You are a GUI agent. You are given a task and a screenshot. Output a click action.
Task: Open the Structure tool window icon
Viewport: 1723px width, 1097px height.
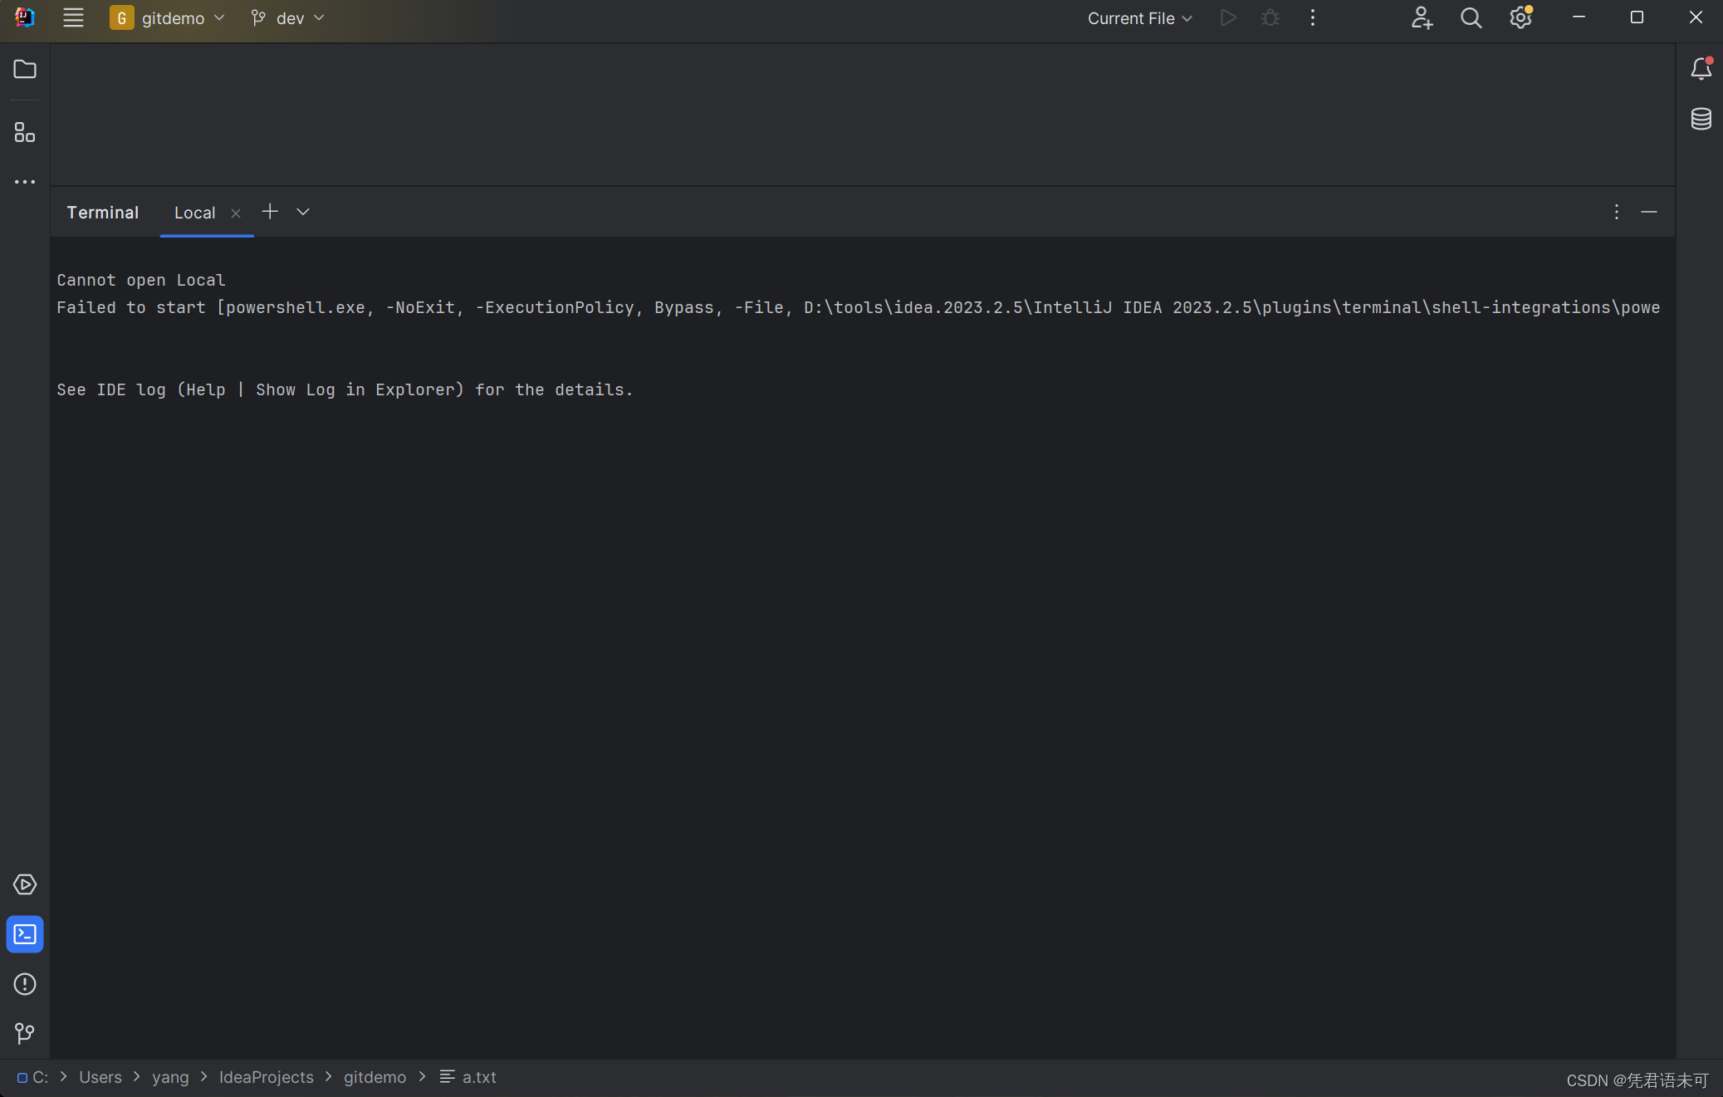[x=25, y=133]
